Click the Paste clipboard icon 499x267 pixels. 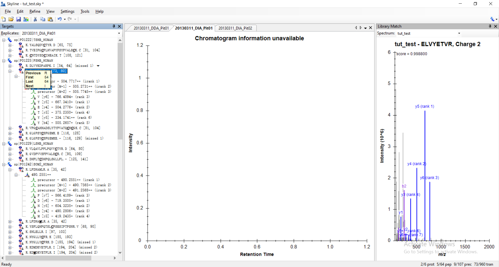point(50,19)
